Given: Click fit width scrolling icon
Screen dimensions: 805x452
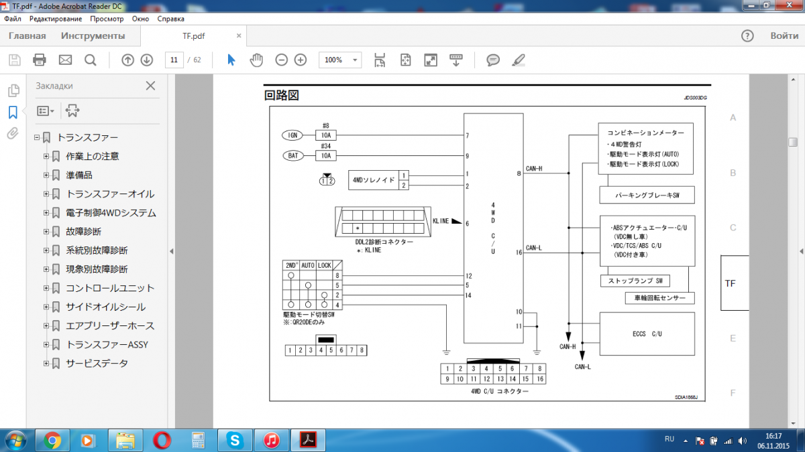Looking at the screenshot, I should (x=380, y=60).
